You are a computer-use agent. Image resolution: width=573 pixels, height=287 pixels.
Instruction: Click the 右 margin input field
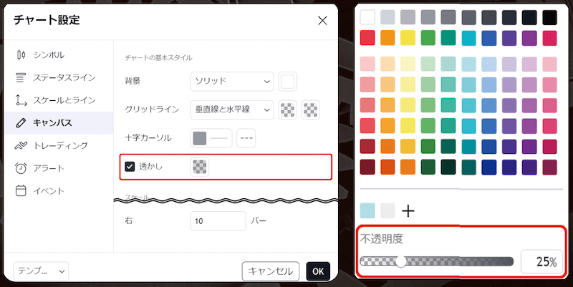pos(218,221)
